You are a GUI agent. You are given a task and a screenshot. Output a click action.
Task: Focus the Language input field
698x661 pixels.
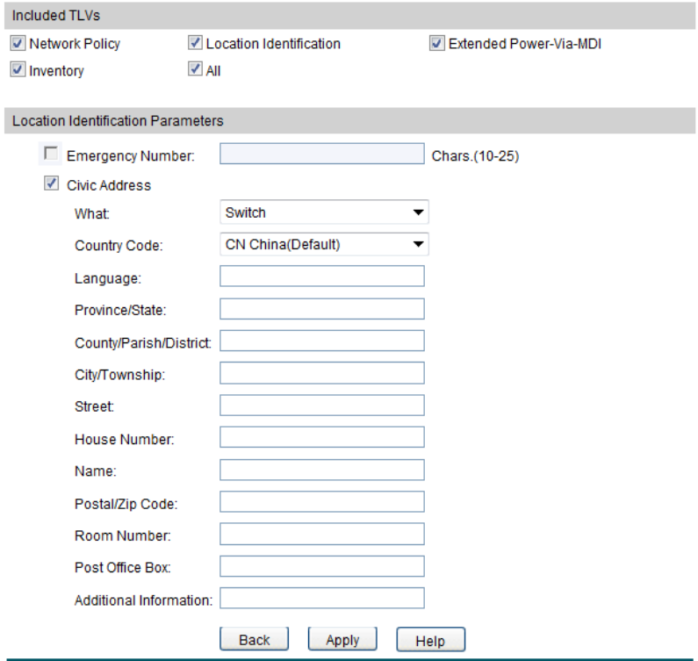coord(321,277)
